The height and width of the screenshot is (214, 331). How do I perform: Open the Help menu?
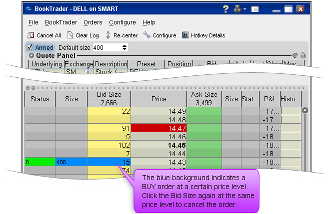(149, 22)
